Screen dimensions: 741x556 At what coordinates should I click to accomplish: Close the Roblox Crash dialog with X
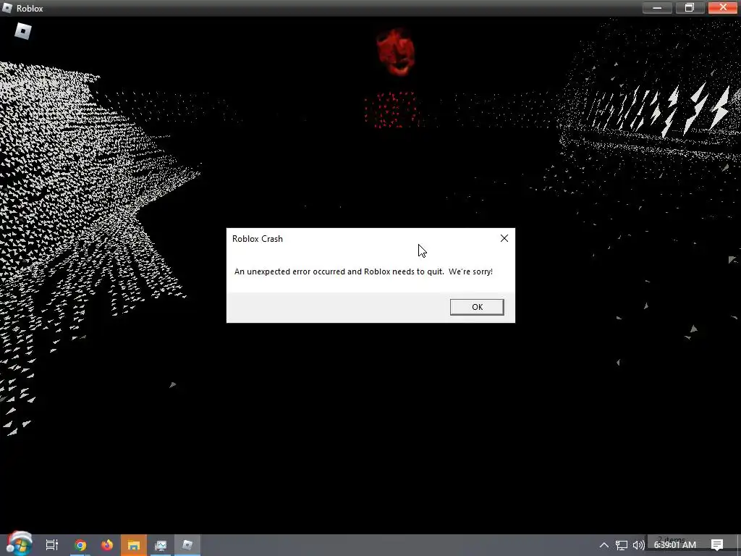504,238
